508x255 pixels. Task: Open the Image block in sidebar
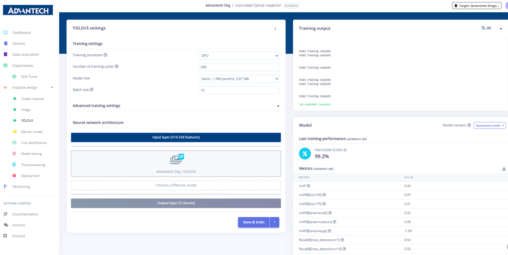coord(26,110)
